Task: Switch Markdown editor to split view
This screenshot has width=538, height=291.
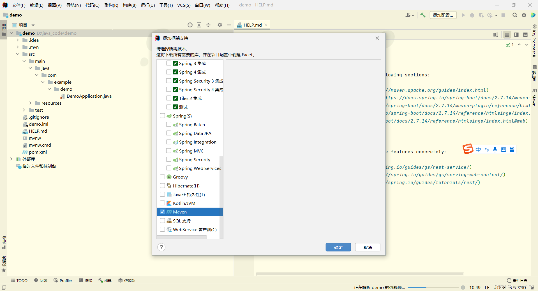Action: point(516,35)
